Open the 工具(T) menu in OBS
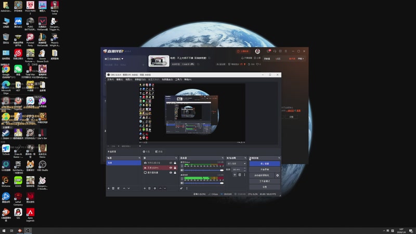The width and height of the screenshot is (416, 234). (x=178, y=80)
